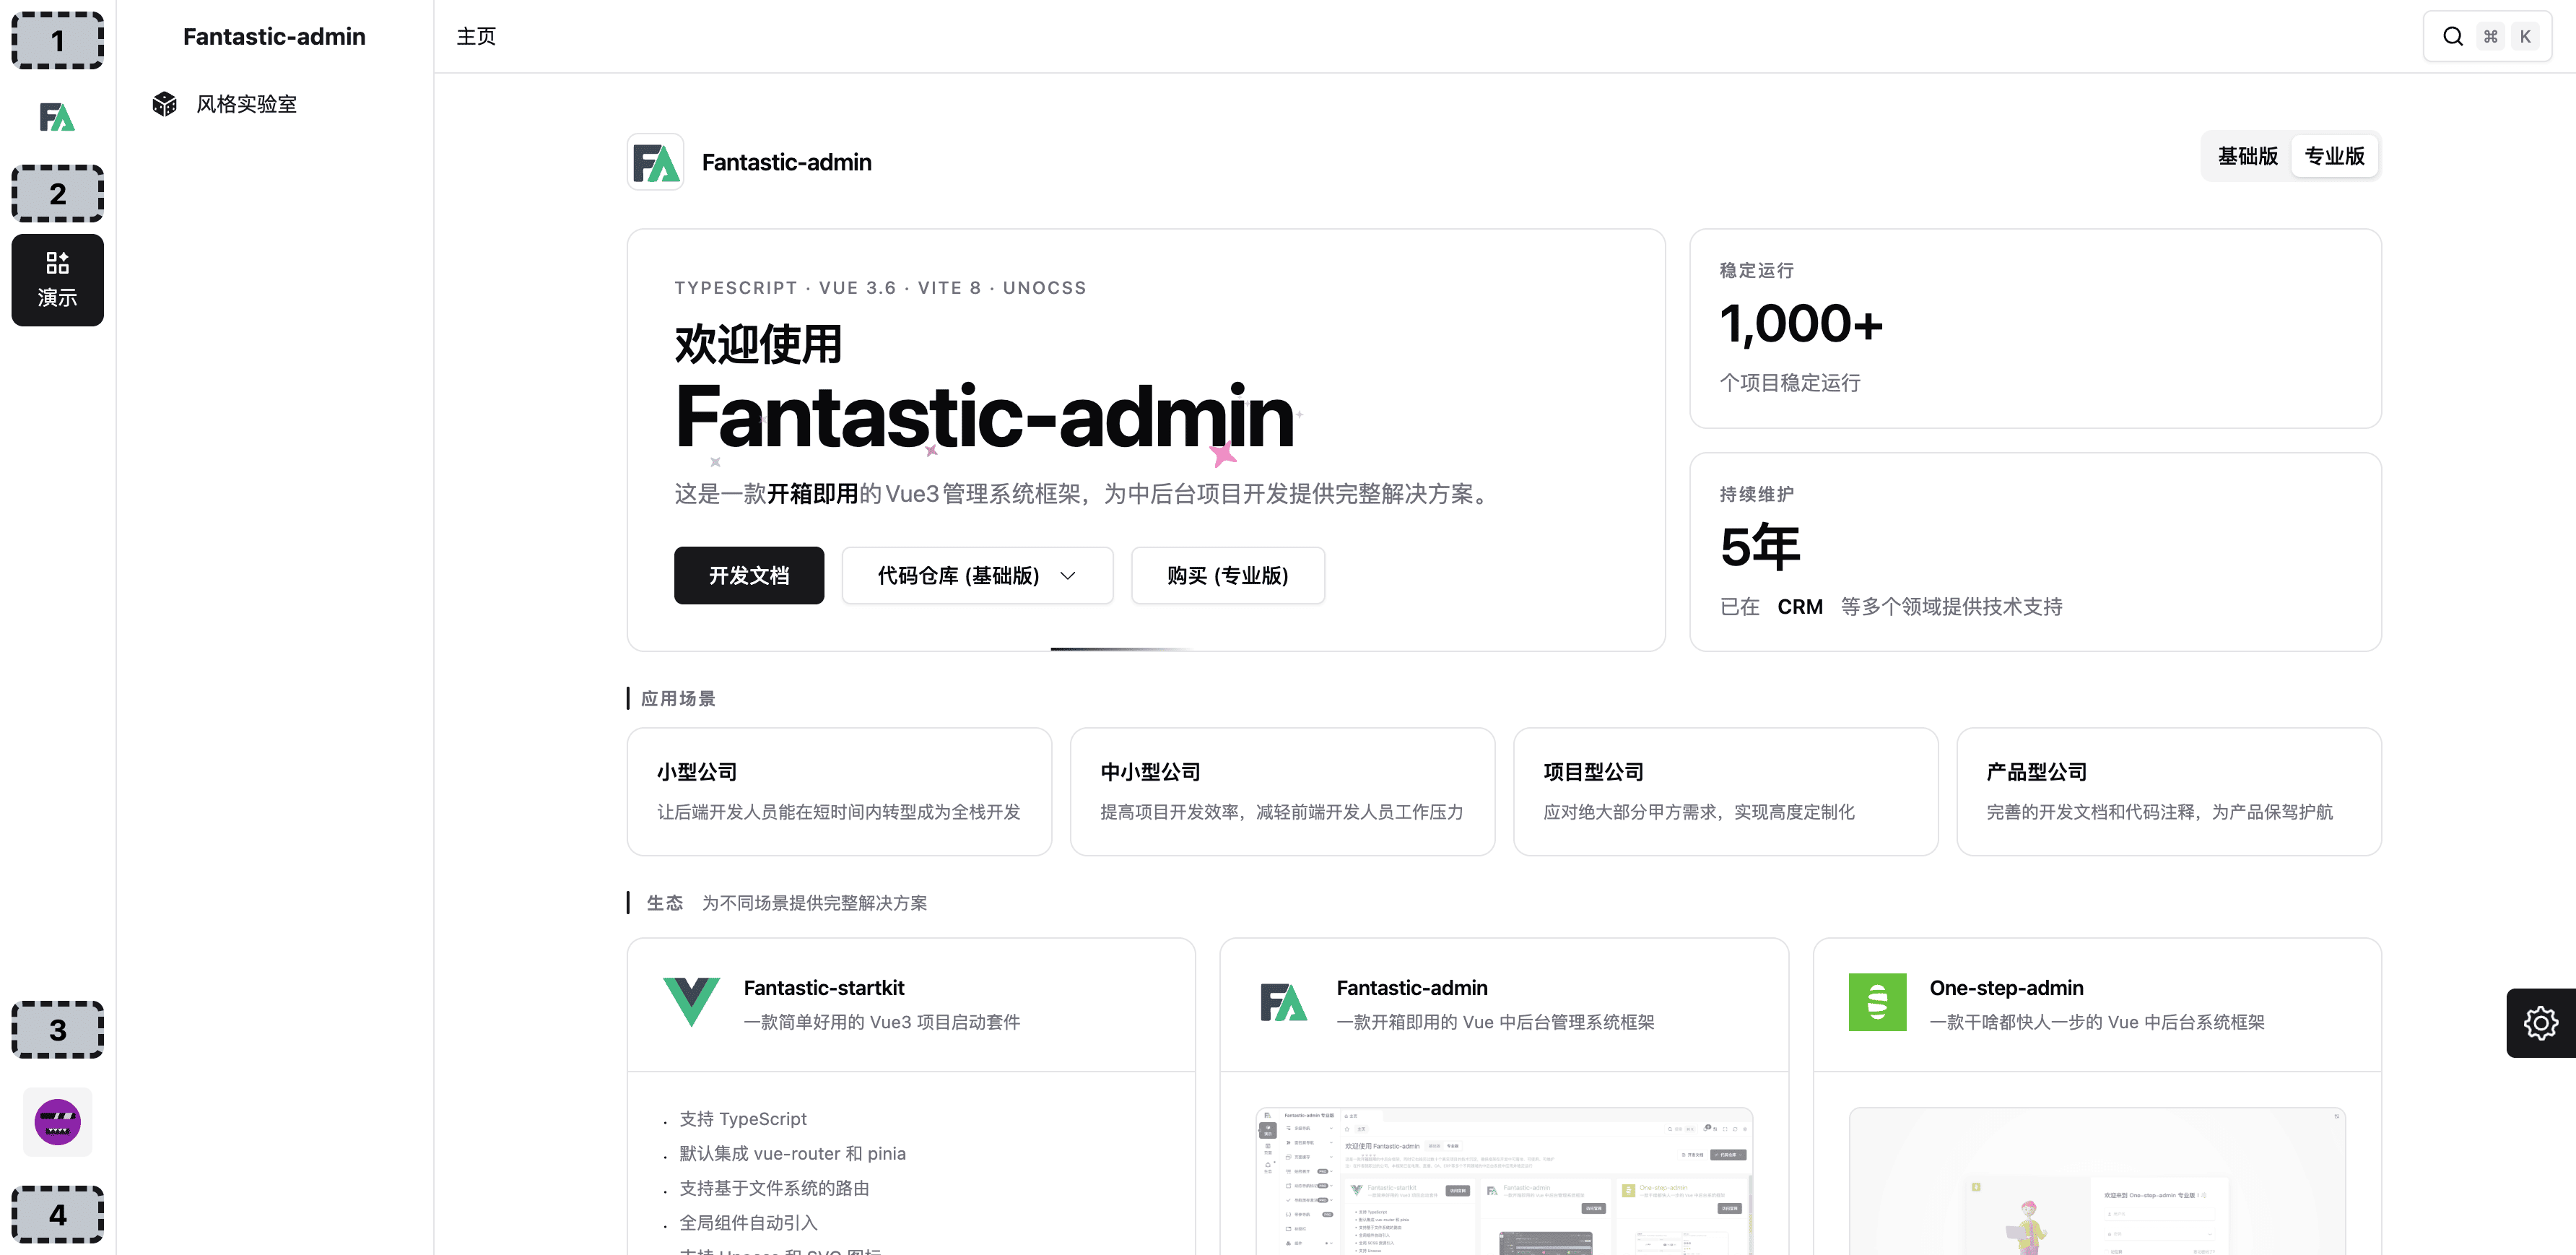This screenshot has width=2576, height=1255.
Task: Click the 提高项目开发效率 description text
Action: click(1281, 812)
